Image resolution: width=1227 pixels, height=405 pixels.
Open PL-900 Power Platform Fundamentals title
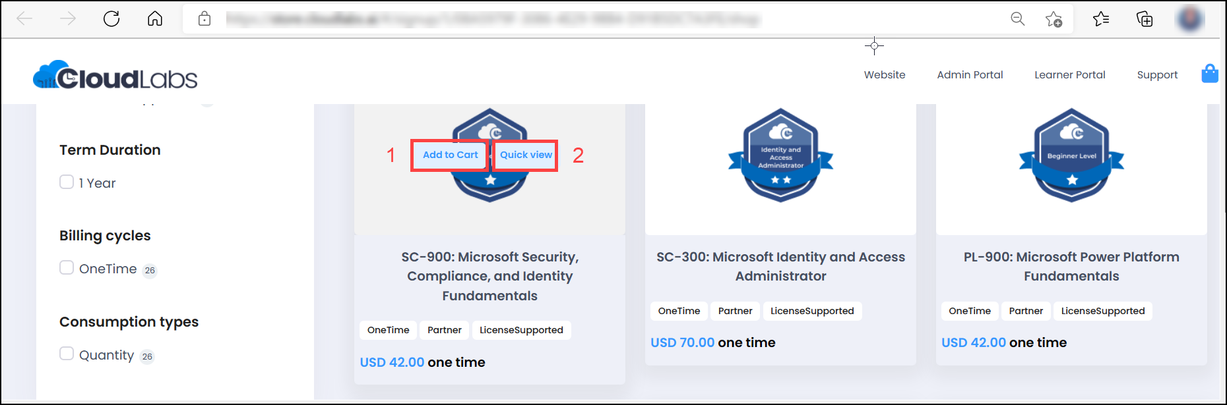point(1071,266)
